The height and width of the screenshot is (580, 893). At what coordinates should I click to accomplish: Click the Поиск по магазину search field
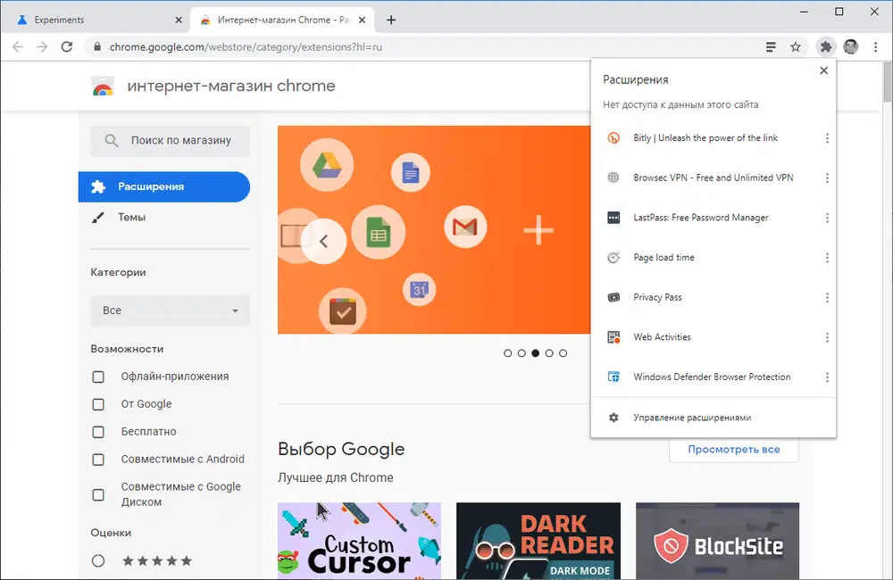coord(170,141)
